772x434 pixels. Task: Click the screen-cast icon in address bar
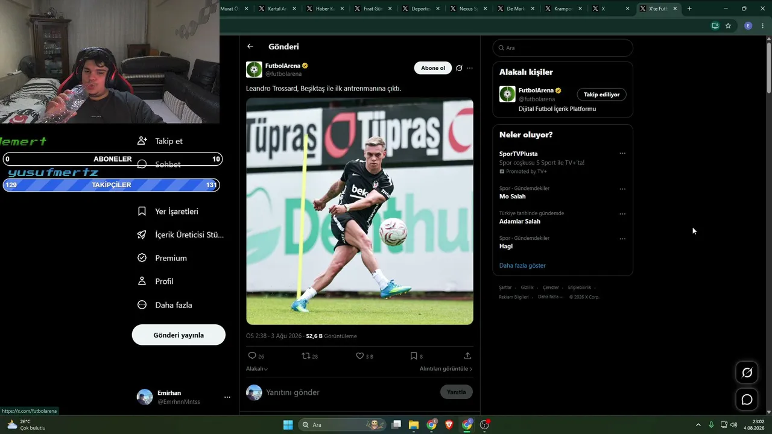pos(715,26)
